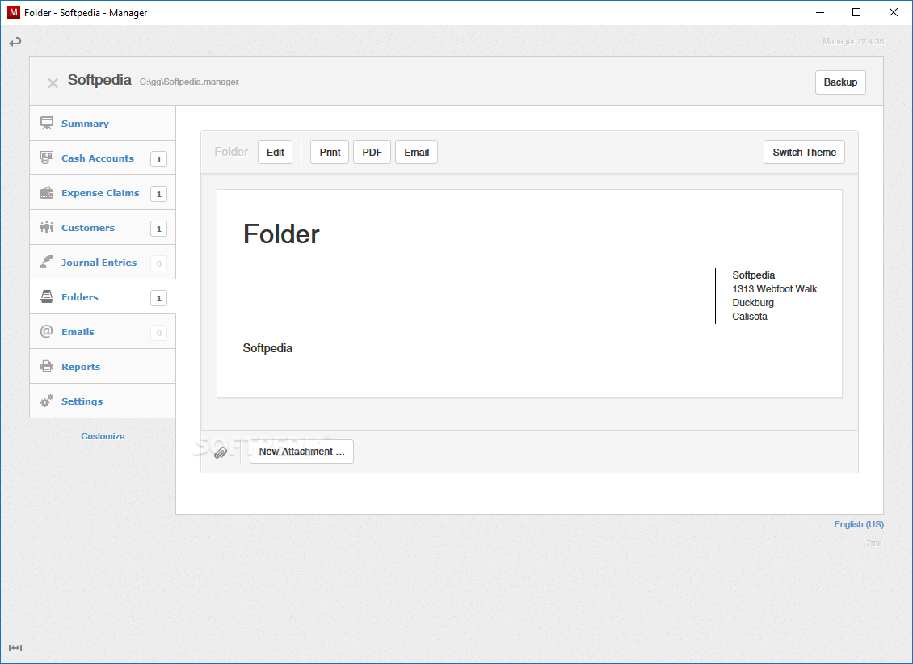Go to Expense Claims section
This screenshot has height=664, width=913.
[x=103, y=192]
